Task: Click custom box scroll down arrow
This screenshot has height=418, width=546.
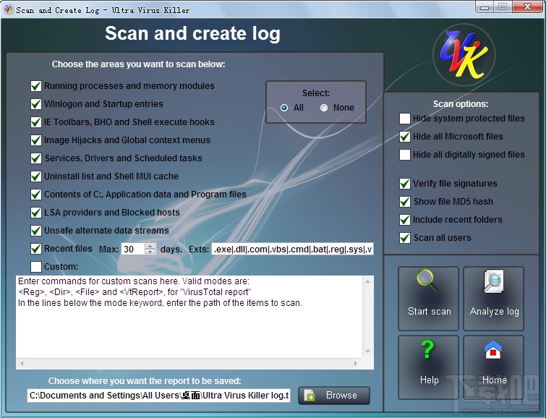Action: 367,351
